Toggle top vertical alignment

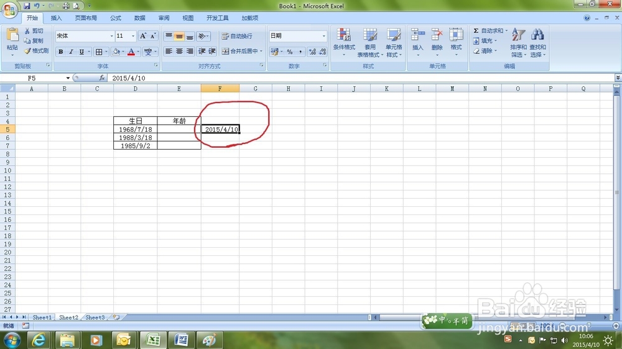pyautogui.click(x=169, y=36)
